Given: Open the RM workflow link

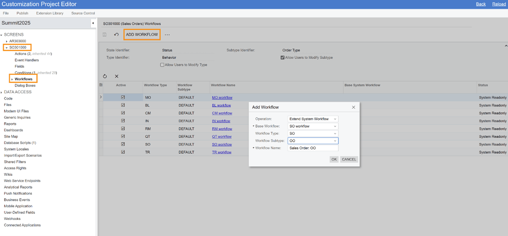Looking at the screenshot, I should click(x=222, y=129).
